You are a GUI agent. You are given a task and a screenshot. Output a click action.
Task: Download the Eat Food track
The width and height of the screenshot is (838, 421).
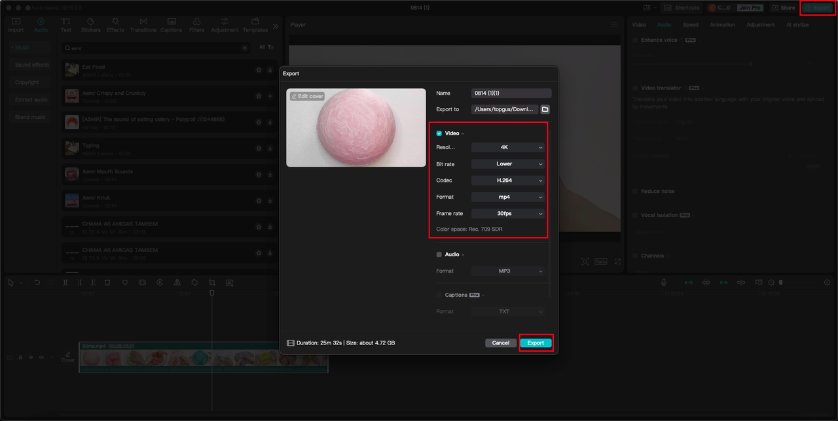click(x=270, y=70)
